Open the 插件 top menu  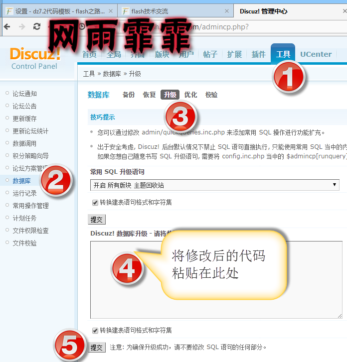click(258, 54)
